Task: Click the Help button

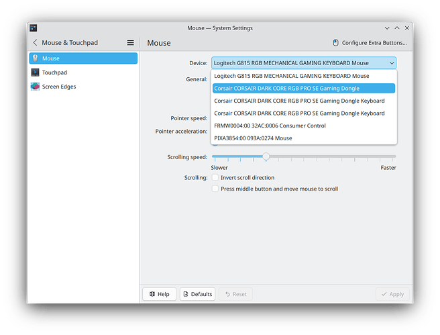Action: (x=159, y=294)
